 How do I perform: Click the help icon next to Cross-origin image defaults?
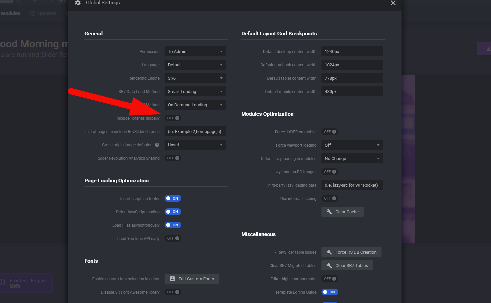tap(157, 145)
